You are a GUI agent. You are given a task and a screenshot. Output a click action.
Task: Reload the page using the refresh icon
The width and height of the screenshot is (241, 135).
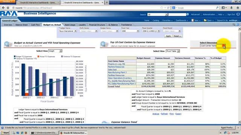pos(168,8)
